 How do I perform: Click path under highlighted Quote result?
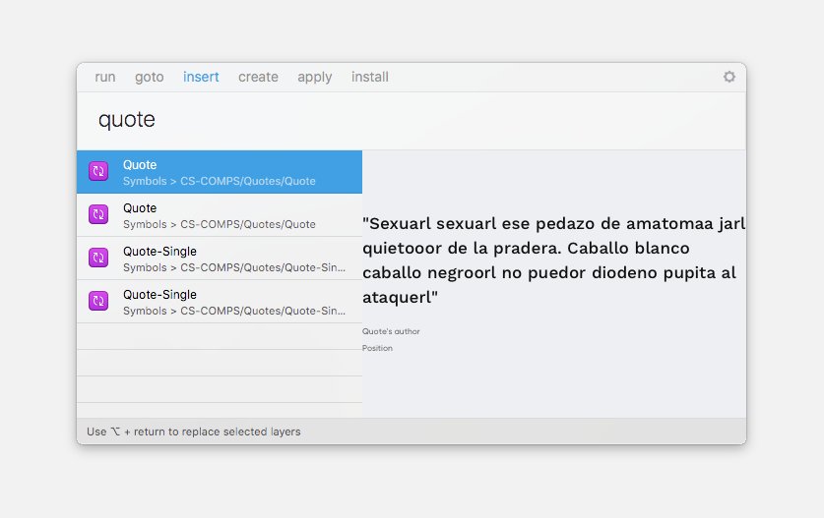click(220, 181)
